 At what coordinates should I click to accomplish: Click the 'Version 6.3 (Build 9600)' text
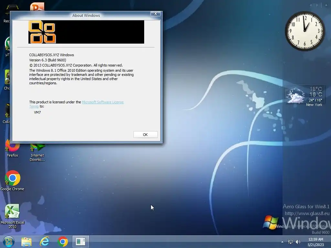(x=48, y=60)
